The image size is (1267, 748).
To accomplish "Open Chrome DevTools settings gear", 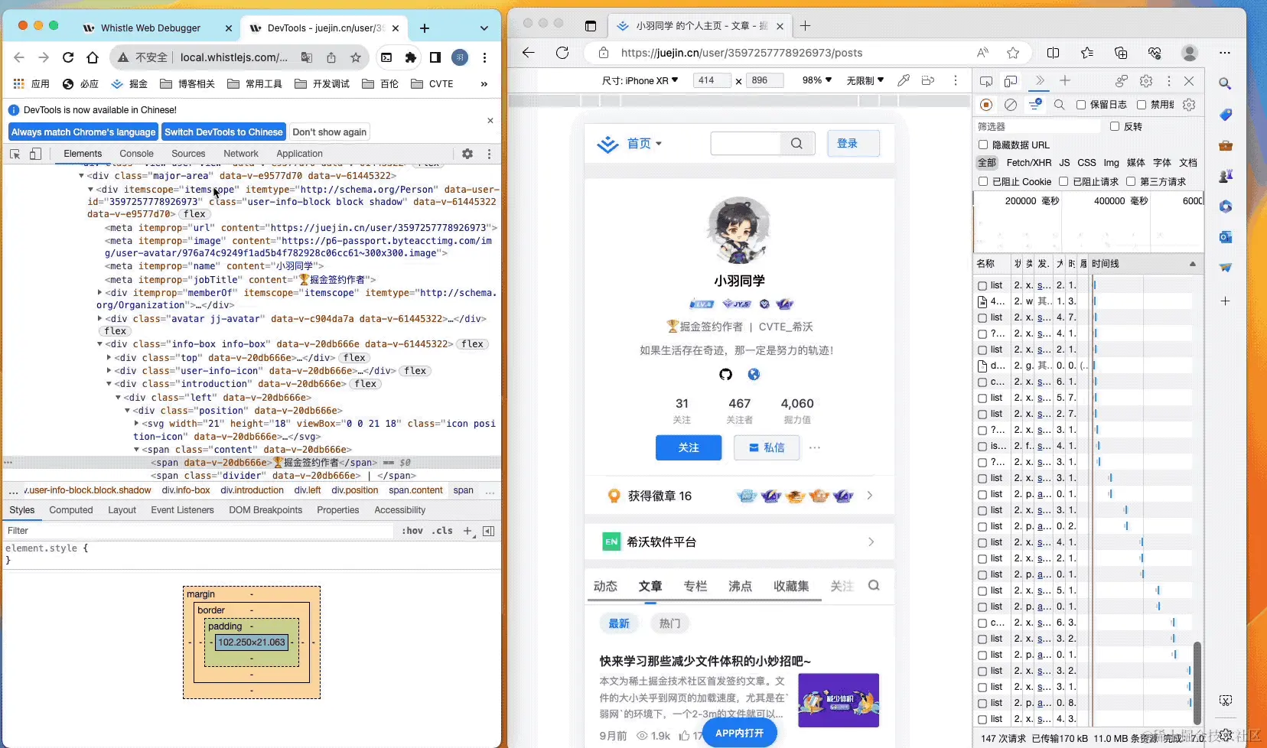I will point(467,154).
